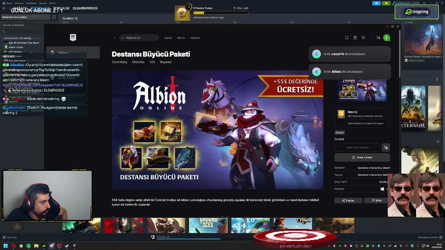Open Discord from the taskbar
Screen dimensions: 445x250
pos(51,246)
